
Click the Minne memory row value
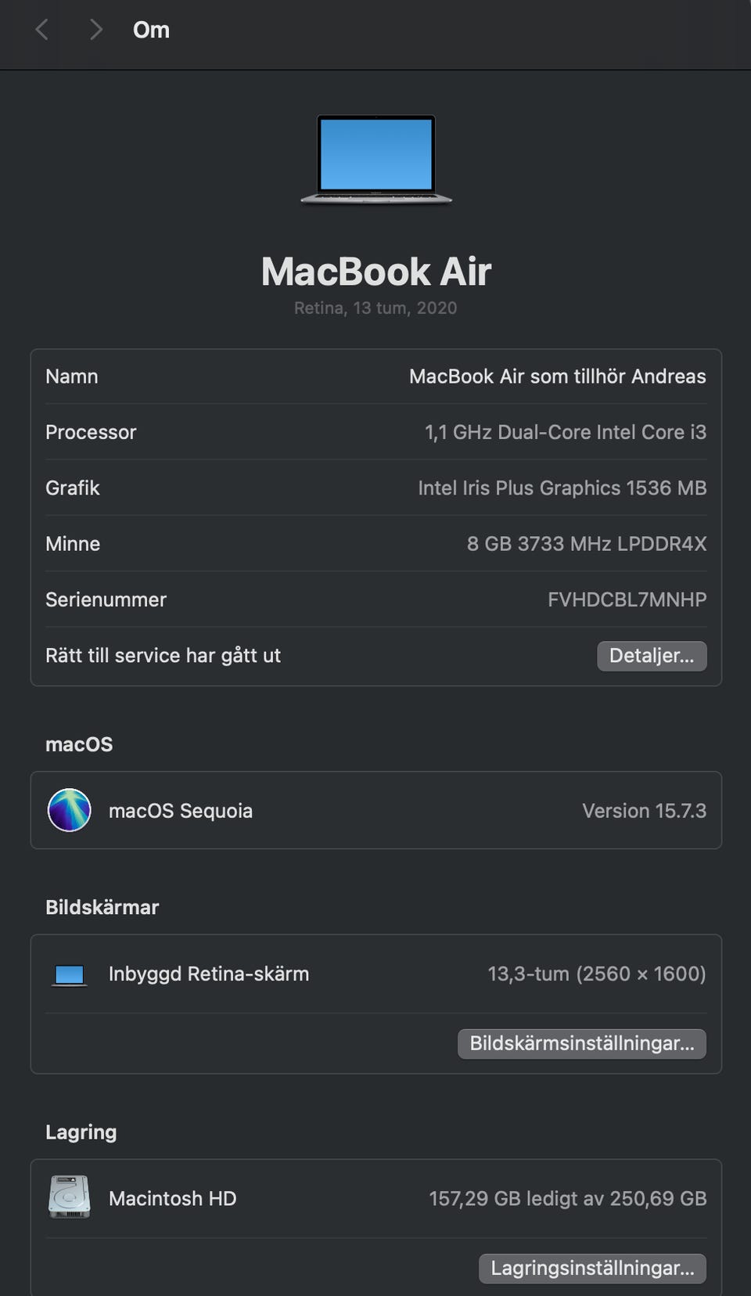click(x=586, y=544)
